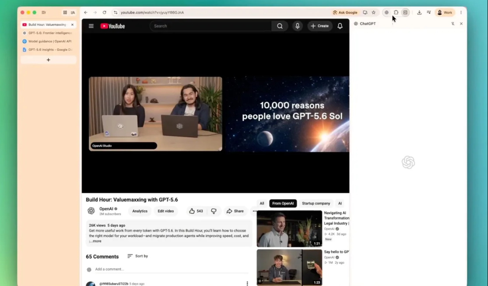
Task: Click the YouTube search magnifier button
Action: tap(280, 26)
